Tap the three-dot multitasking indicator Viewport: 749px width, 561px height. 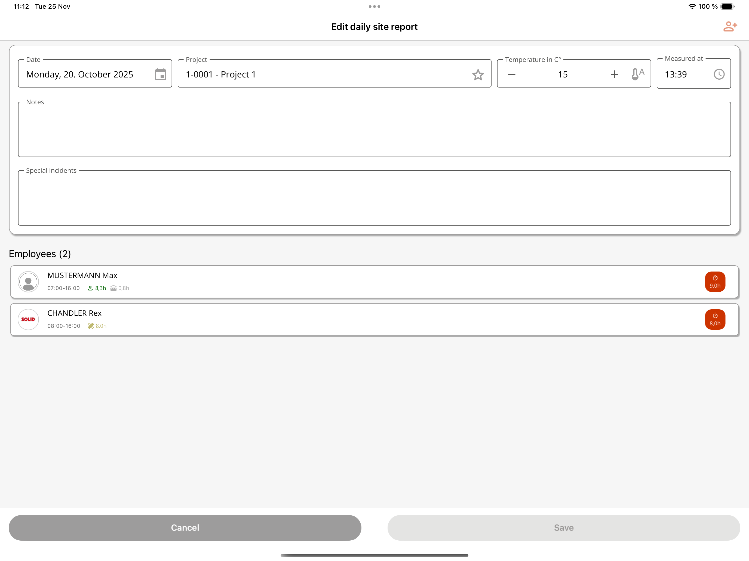coord(374,7)
